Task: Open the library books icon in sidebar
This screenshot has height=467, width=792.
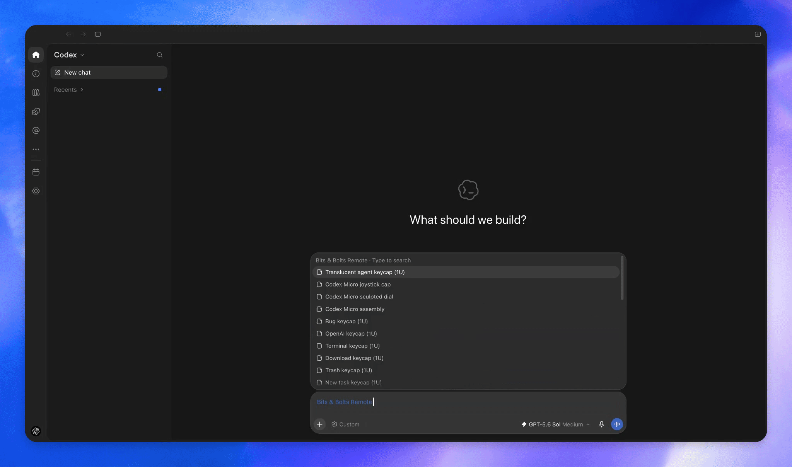Action: pyautogui.click(x=36, y=93)
